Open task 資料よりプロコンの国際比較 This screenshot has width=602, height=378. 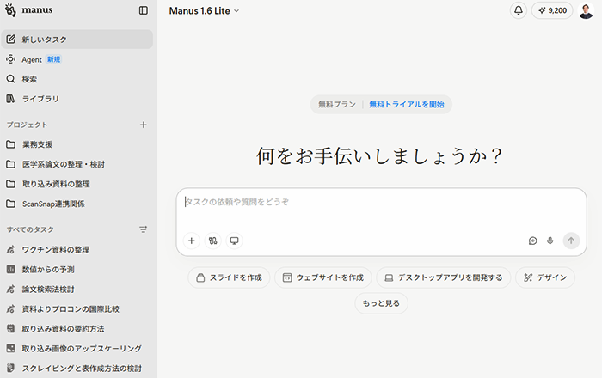click(77, 309)
